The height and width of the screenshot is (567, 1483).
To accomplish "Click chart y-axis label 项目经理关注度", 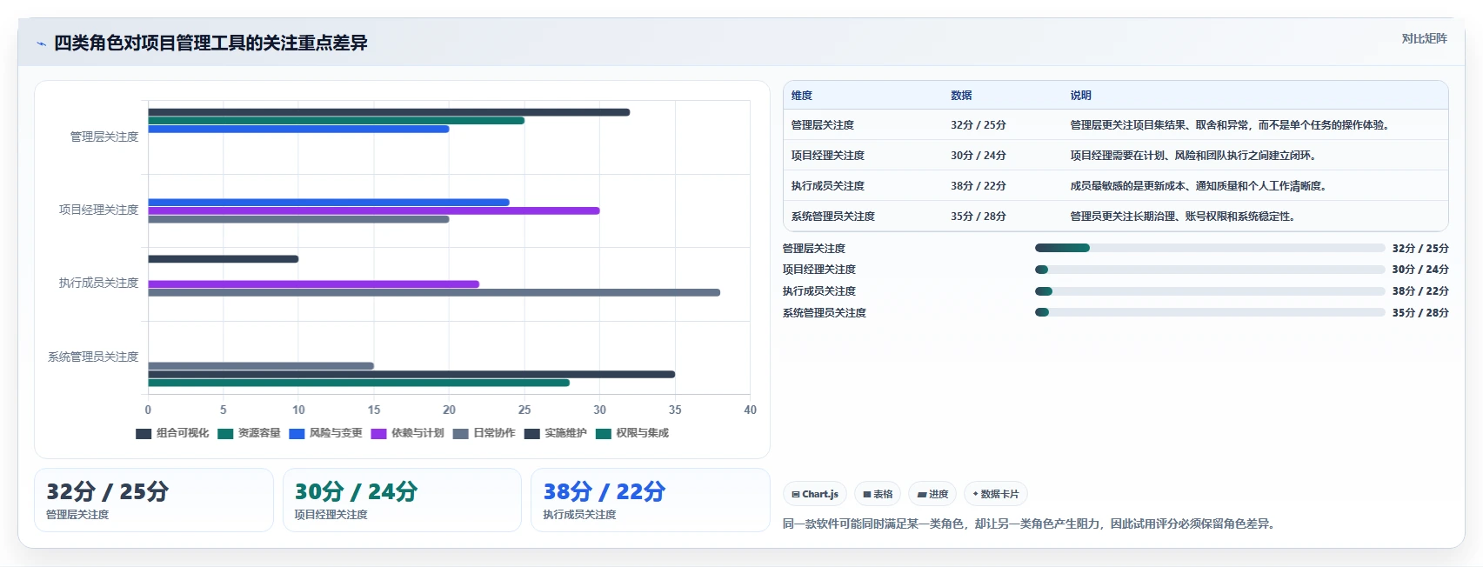I will [x=98, y=210].
